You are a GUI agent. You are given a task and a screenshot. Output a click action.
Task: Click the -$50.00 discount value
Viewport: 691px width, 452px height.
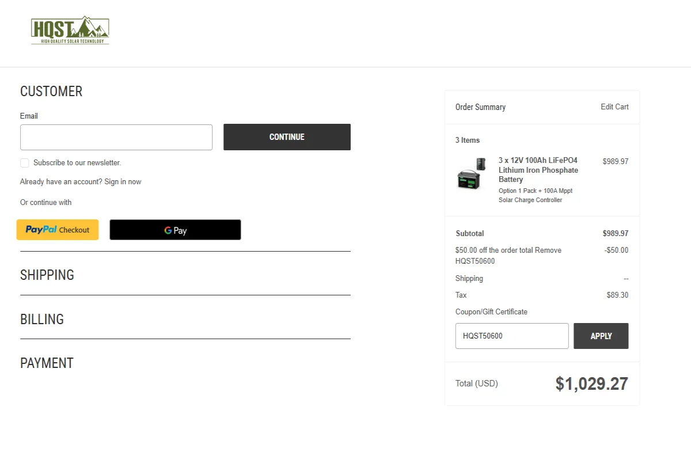click(x=616, y=250)
